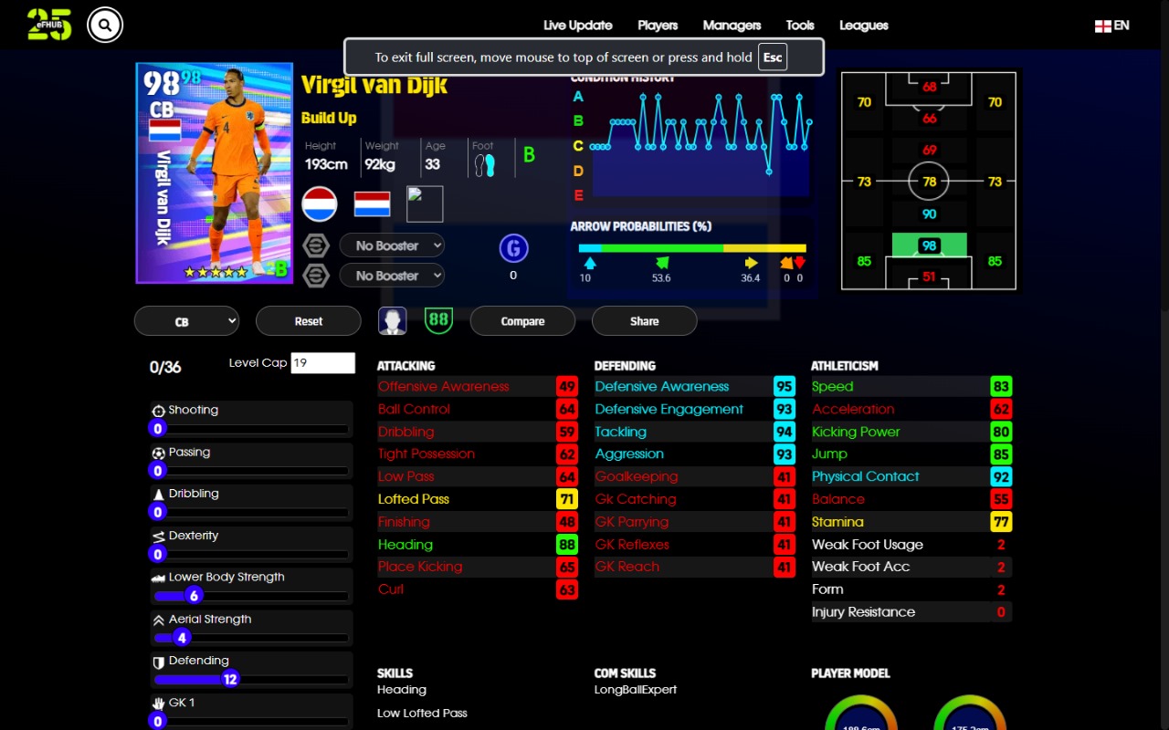The image size is (1169, 730).
Task: Click the Dribbling slider handle
Action: click(158, 512)
